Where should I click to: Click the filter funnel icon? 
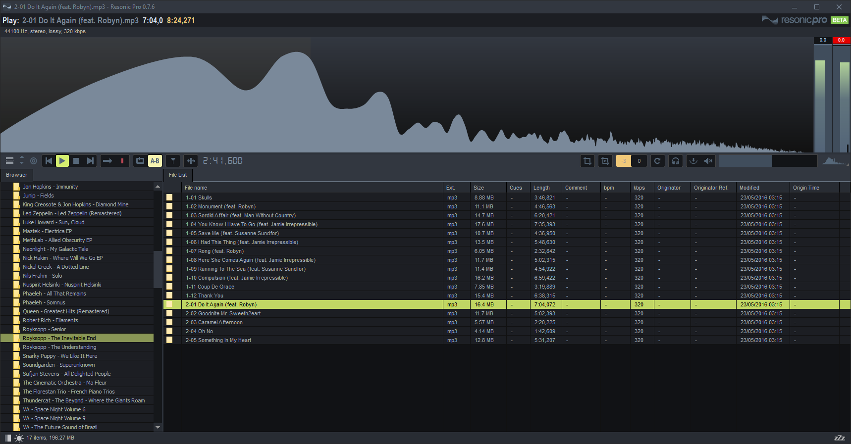(x=173, y=161)
